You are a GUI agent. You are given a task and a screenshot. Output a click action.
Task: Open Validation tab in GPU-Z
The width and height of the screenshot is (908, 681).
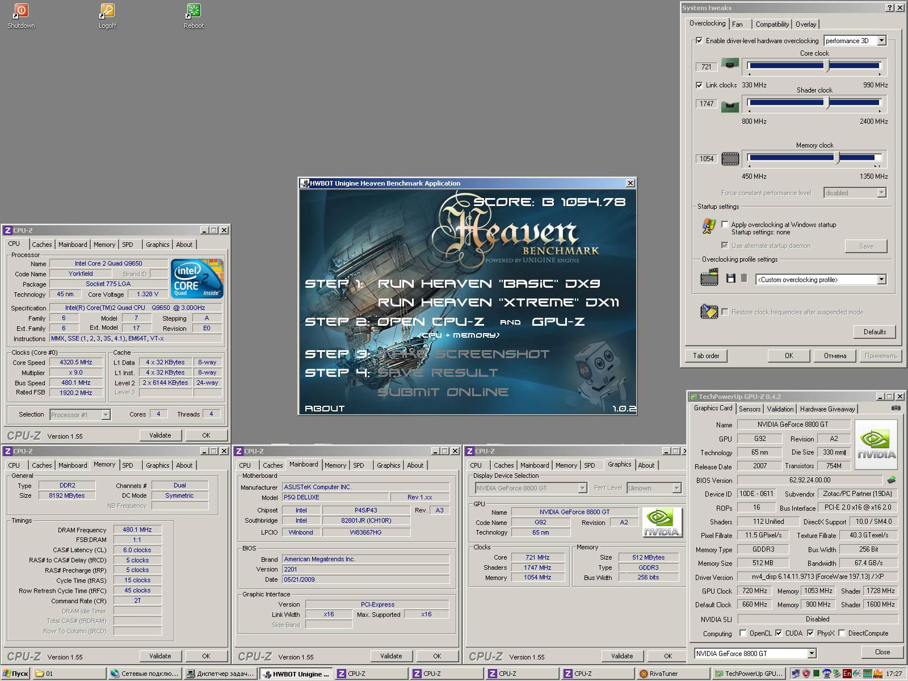click(780, 409)
